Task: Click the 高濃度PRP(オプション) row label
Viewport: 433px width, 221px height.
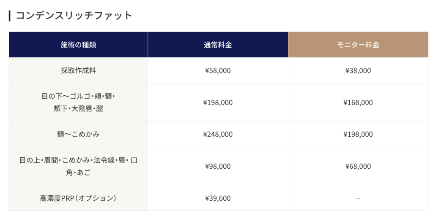Action: (78, 198)
